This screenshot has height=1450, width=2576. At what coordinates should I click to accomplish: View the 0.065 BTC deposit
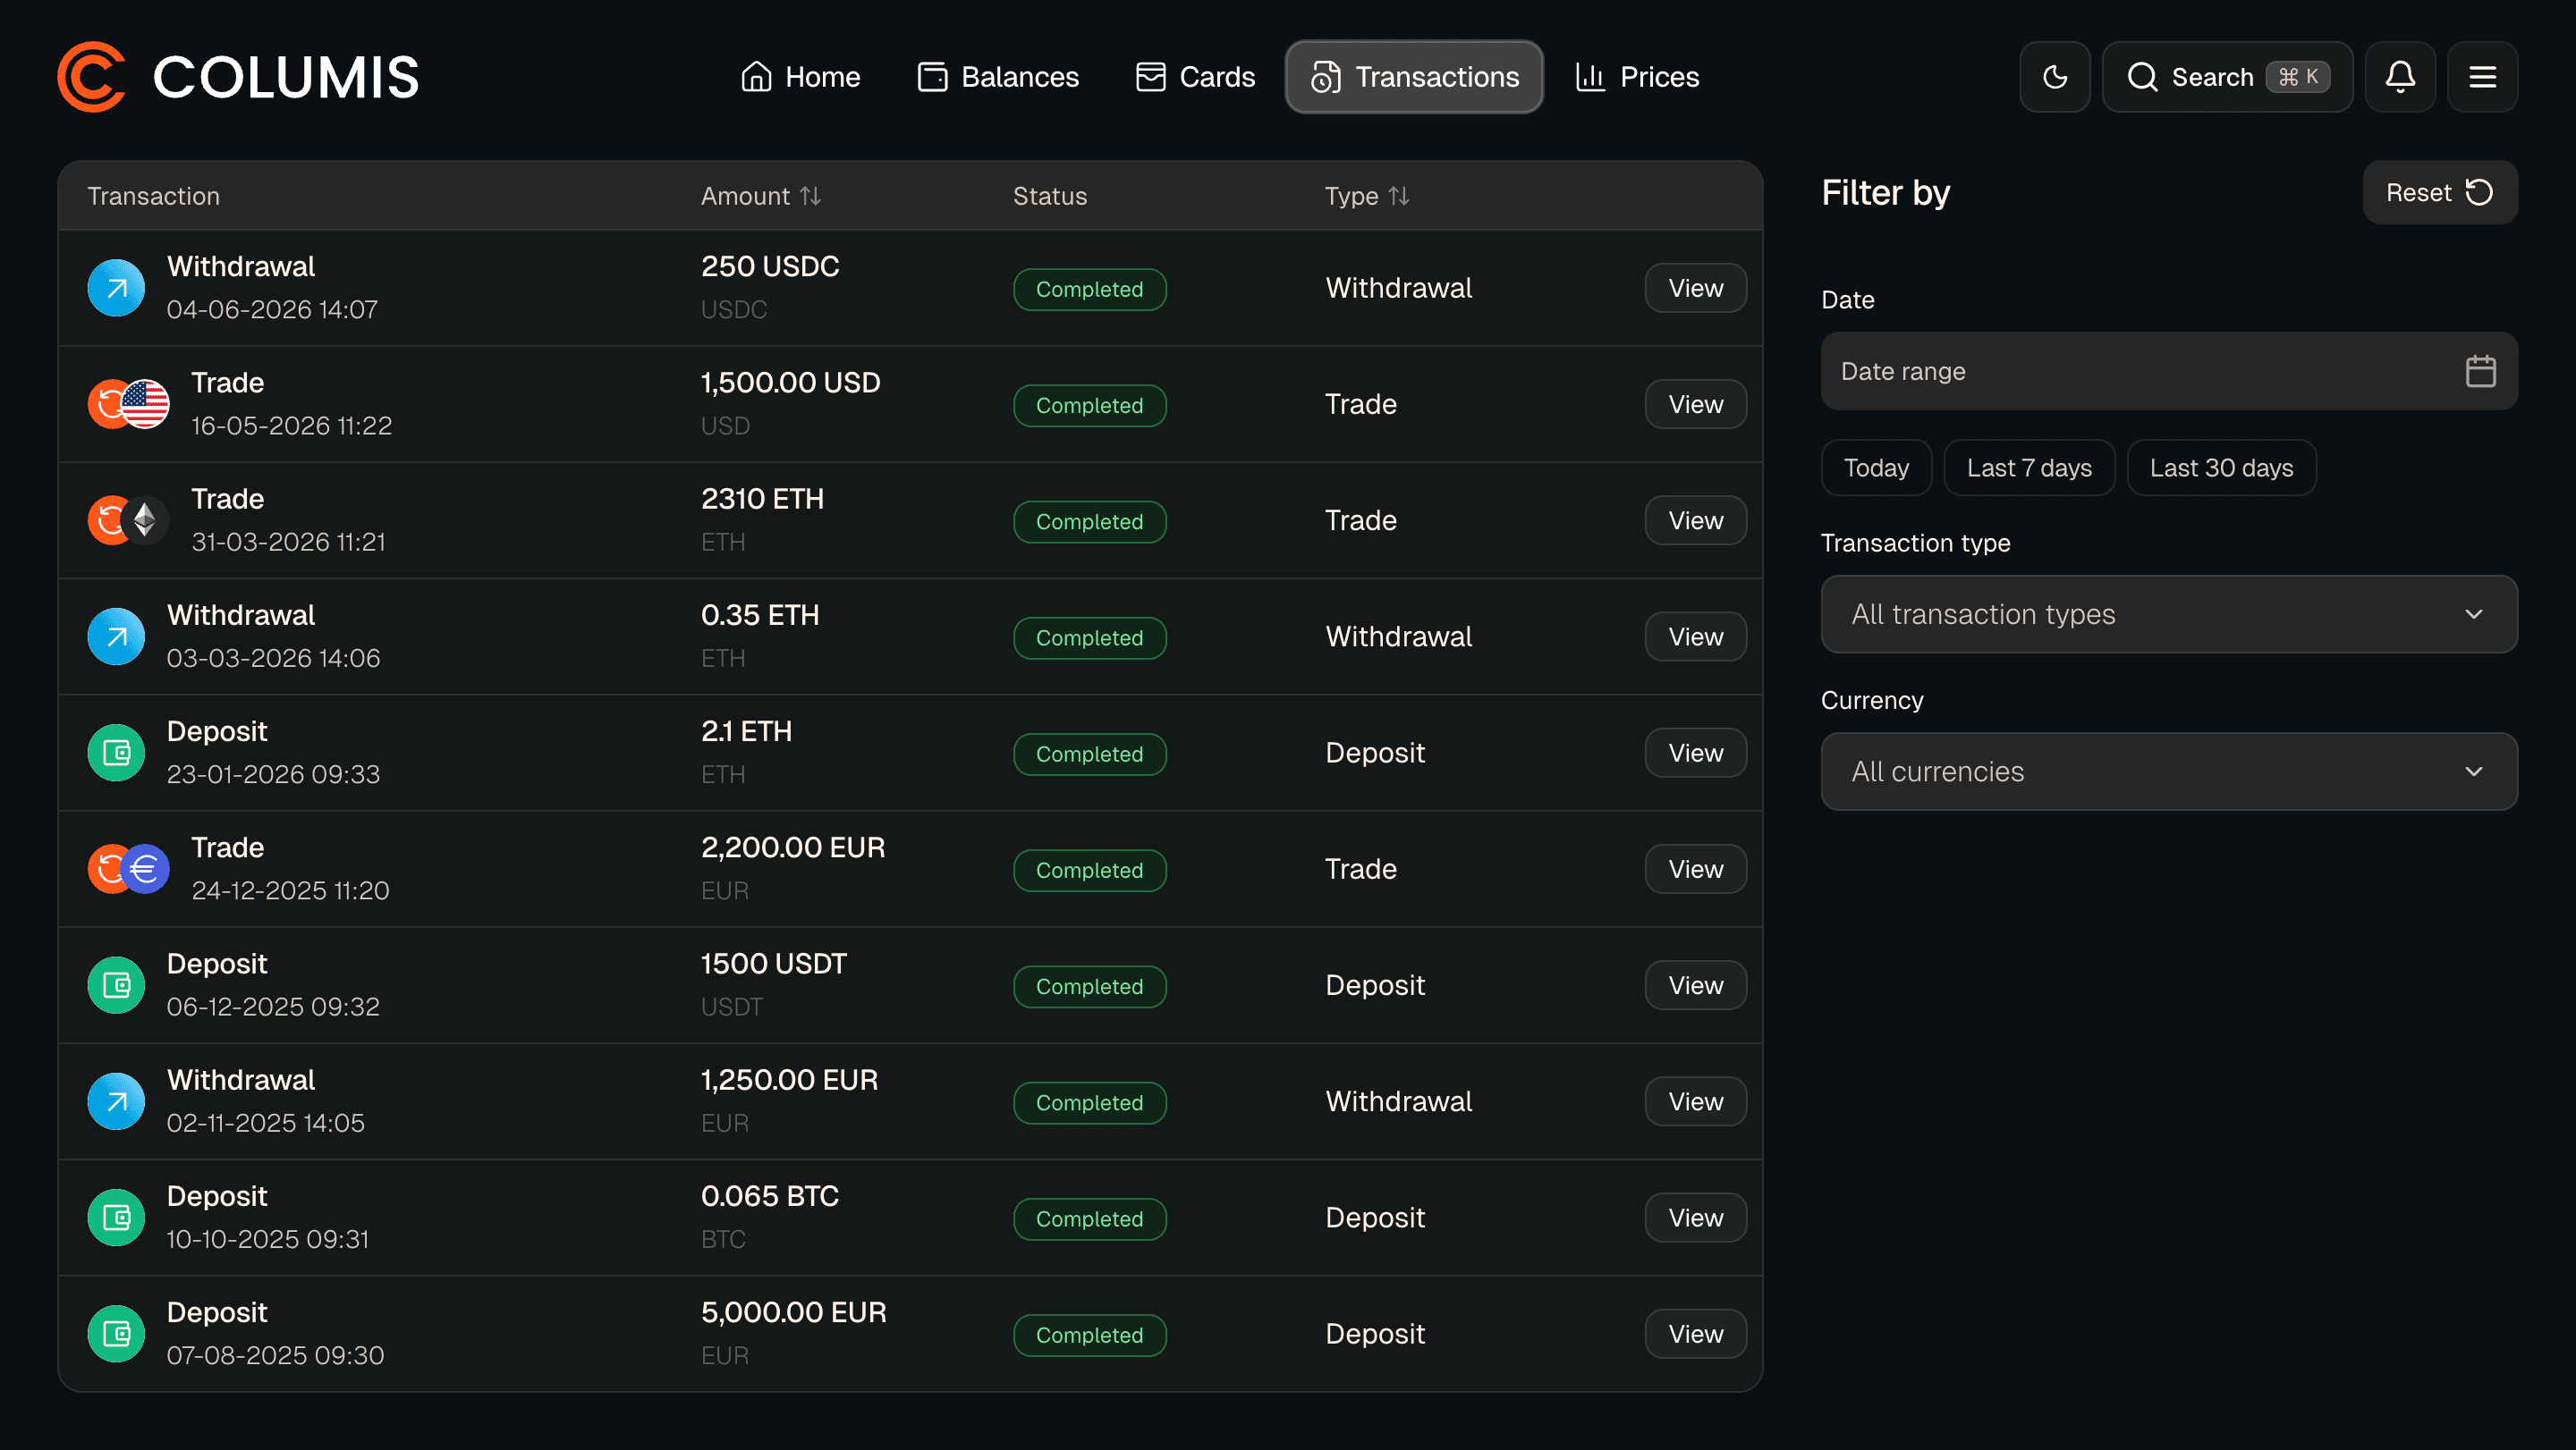[1695, 1218]
